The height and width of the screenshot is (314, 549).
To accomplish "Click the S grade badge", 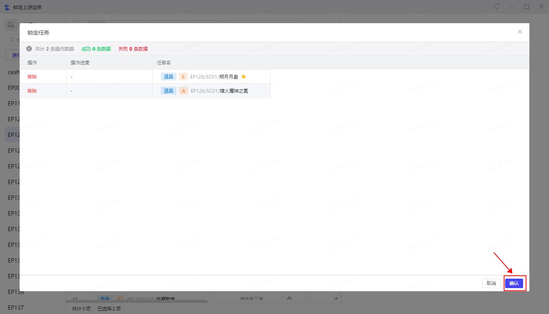I will coord(183,77).
